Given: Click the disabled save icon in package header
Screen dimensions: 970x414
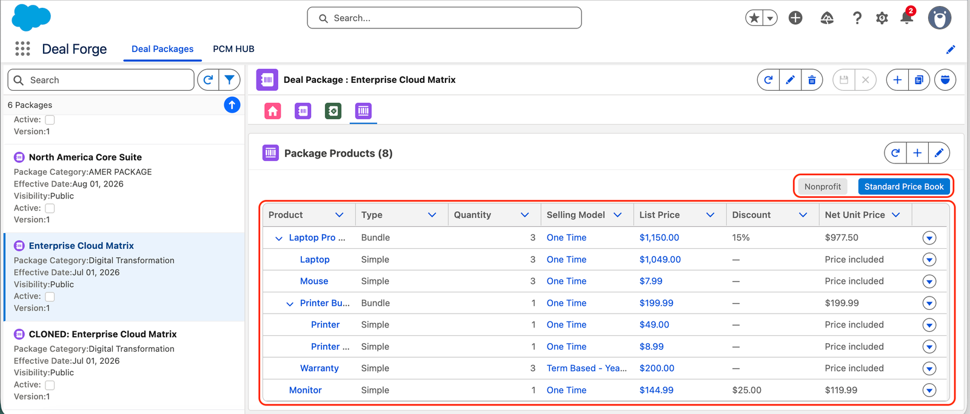Looking at the screenshot, I should coord(844,80).
